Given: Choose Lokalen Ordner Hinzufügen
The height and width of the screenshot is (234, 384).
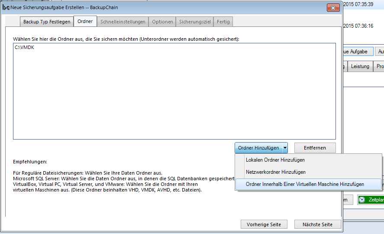Looking at the screenshot, I should [308, 160].
